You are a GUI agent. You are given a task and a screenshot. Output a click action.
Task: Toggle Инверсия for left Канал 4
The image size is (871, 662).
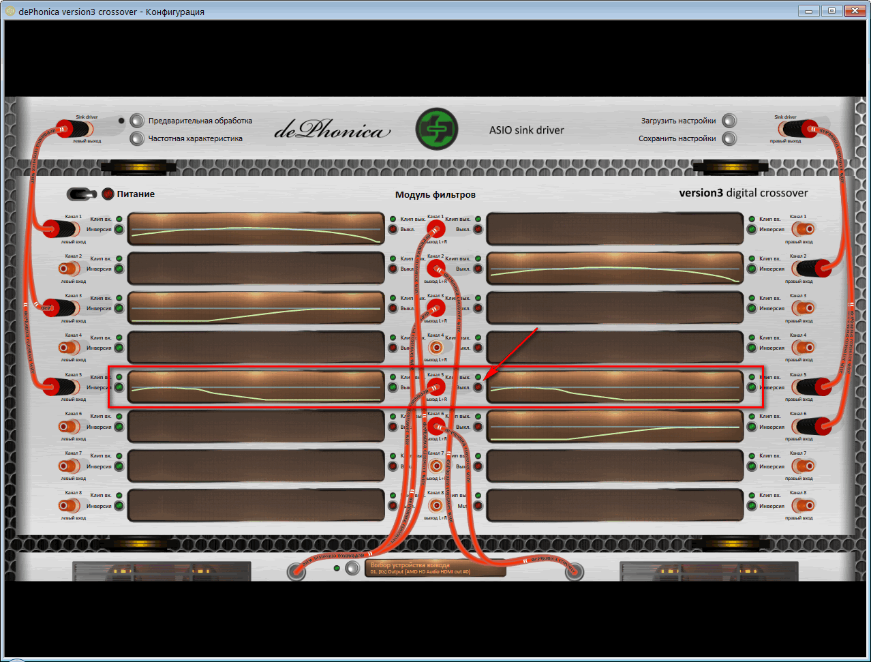[119, 348]
